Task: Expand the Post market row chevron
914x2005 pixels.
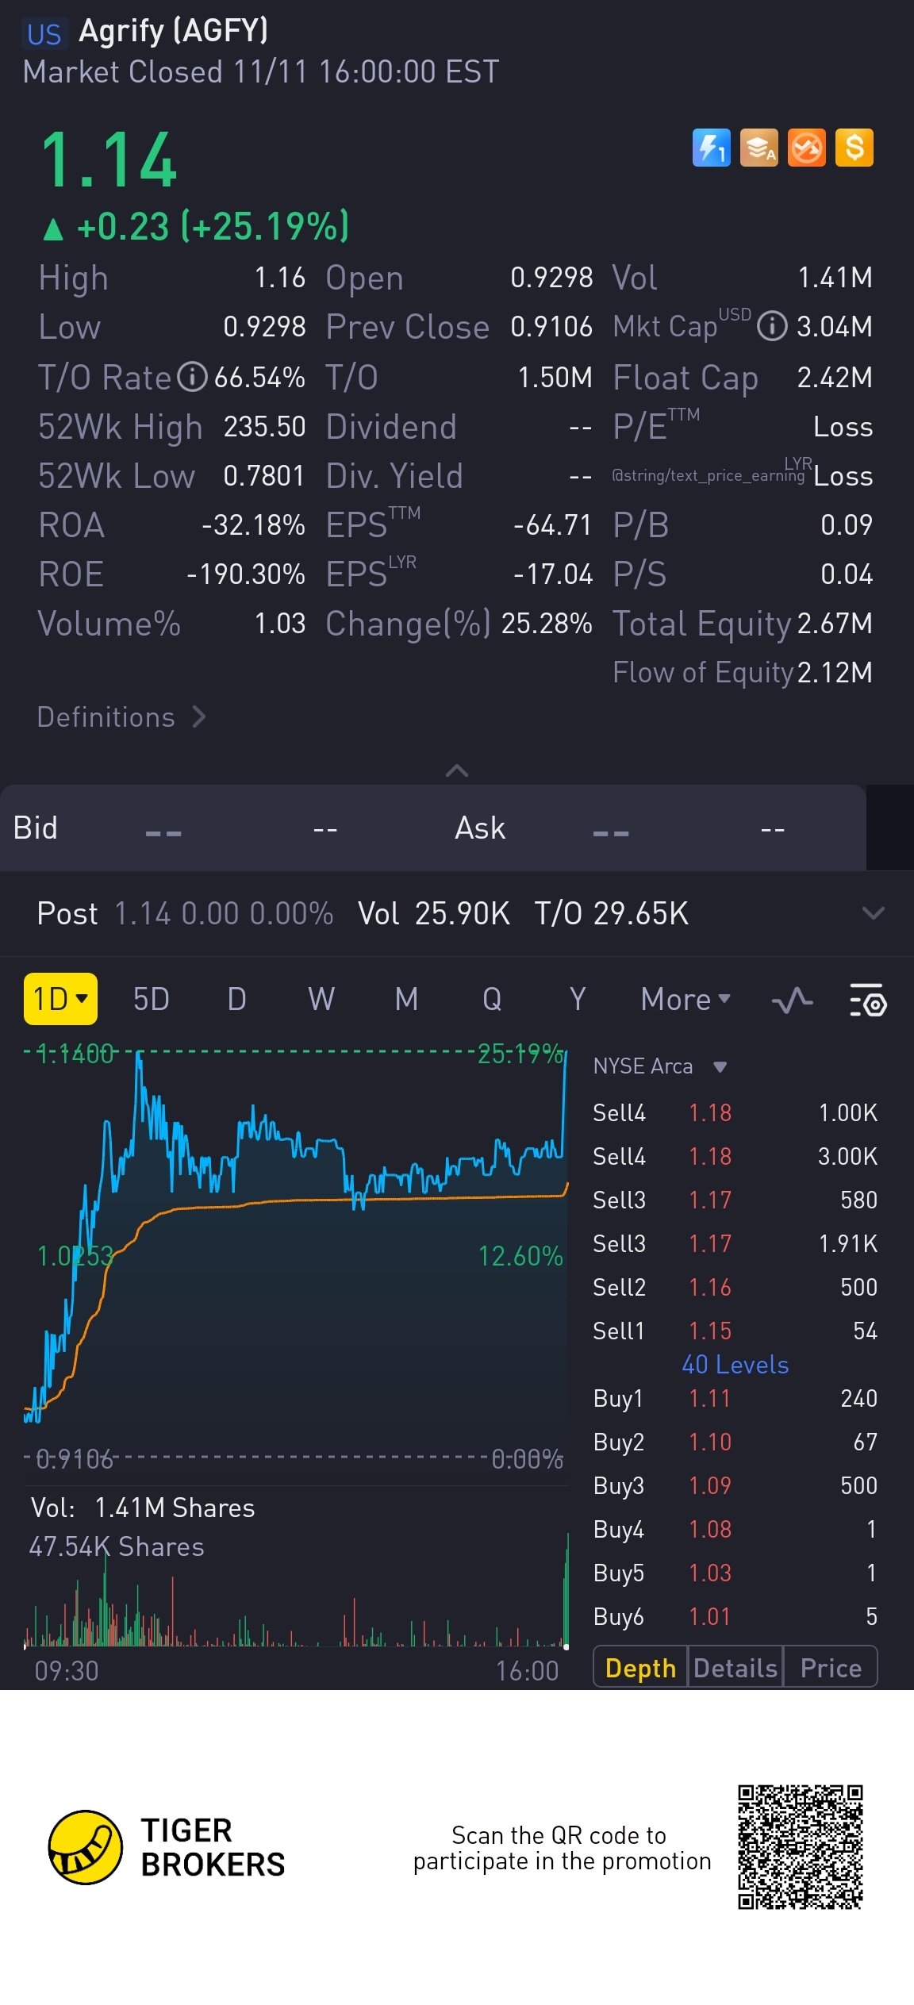Action: point(873,913)
